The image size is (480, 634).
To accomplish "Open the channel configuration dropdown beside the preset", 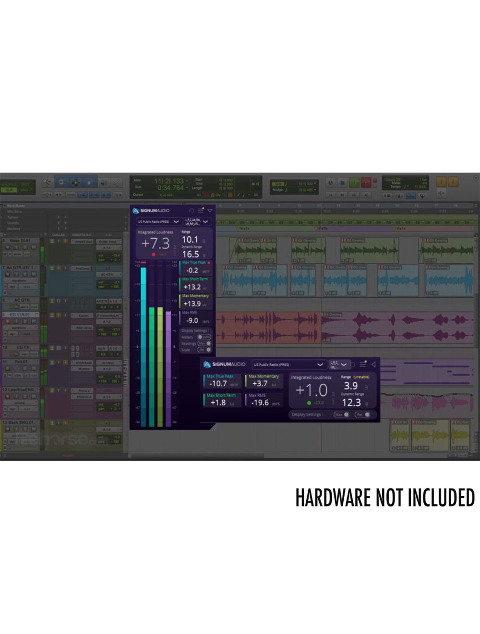I will [197, 221].
